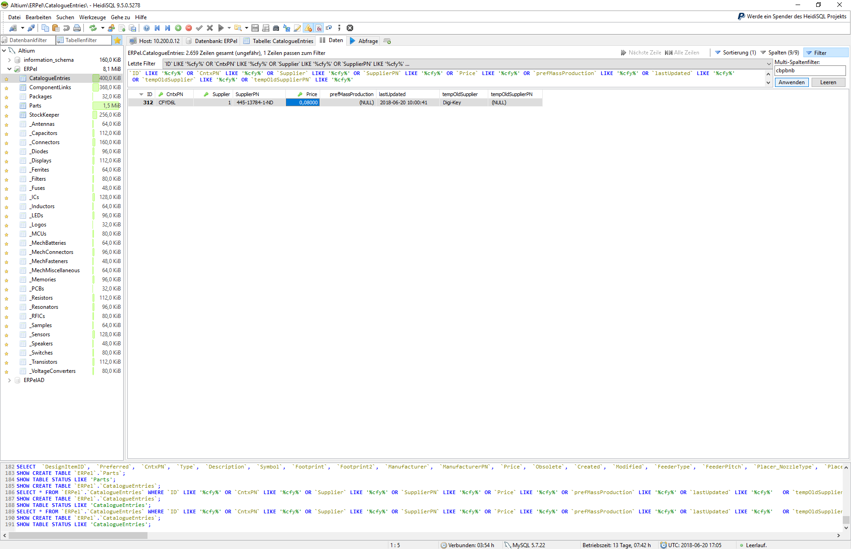Viewport: 851px width, 549px height.
Task: Insert a new row with the green plus icon
Action: tap(178, 28)
